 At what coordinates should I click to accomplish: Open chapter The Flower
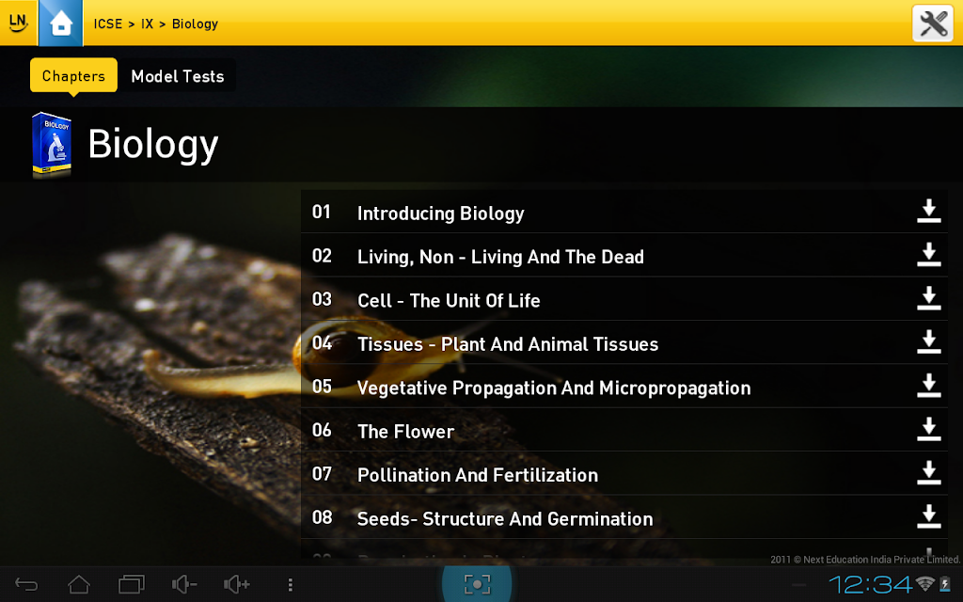[624, 429]
